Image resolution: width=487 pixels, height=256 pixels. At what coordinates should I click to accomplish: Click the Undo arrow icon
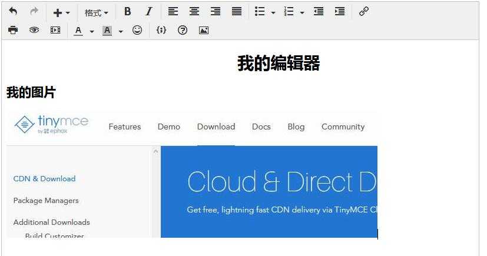pyautogui.click(x=13, y=12)
